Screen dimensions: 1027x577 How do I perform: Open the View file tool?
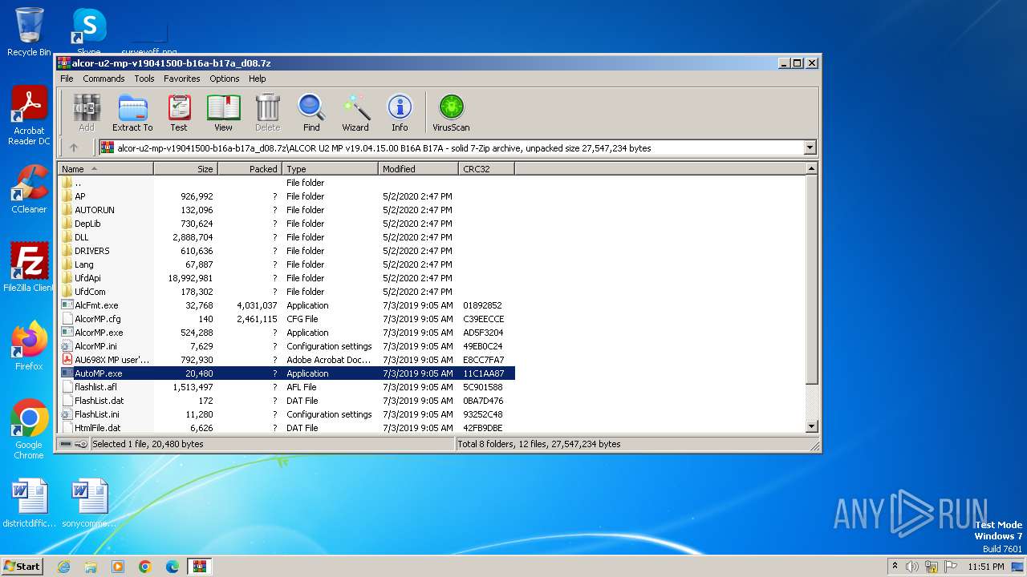223,112
